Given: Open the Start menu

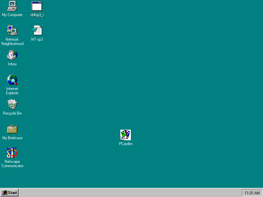Looking at the screenshot, I should (10, 193).
